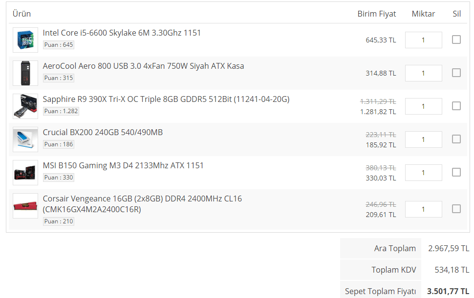
Task: Click the quantity field for Intel Core i5-6600
Action: coord(423,40)
